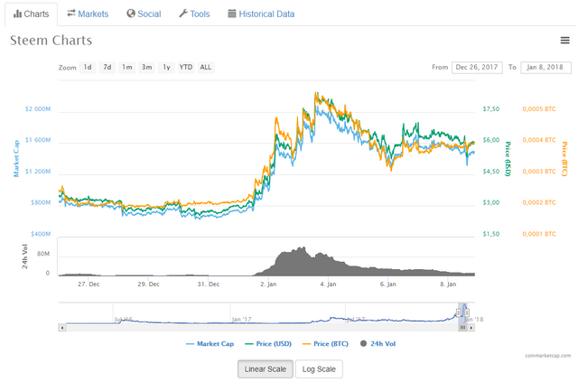Toggle the Price (BTC) legend series

[x=325, y=344]
